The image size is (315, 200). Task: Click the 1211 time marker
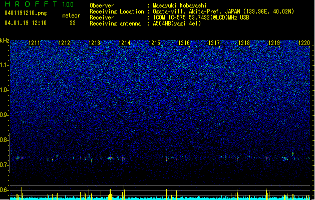point(35,43)
